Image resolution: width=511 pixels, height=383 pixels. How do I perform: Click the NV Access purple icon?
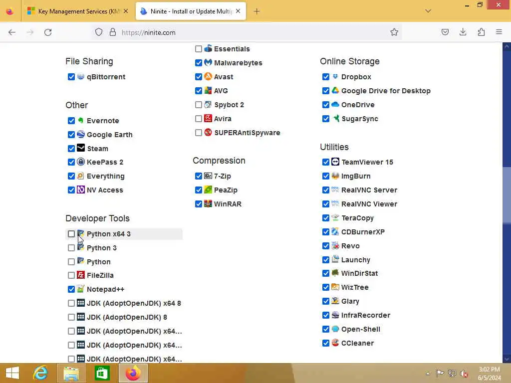click(x=81, y=190)
